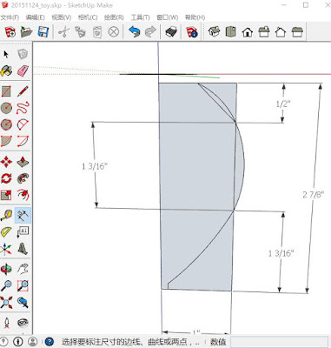Click the blue help icon in status bar
The image size is (331, 348).
(50, 341)
